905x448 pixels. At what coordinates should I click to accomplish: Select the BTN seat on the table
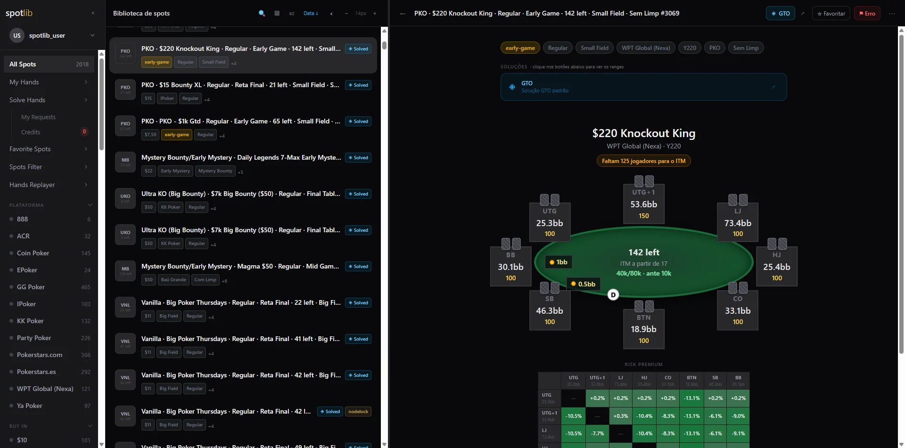(x=644, y=329)
